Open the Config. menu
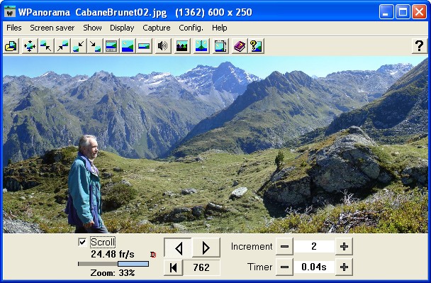The width and height of the screenshot is (431, 283). 191,28
